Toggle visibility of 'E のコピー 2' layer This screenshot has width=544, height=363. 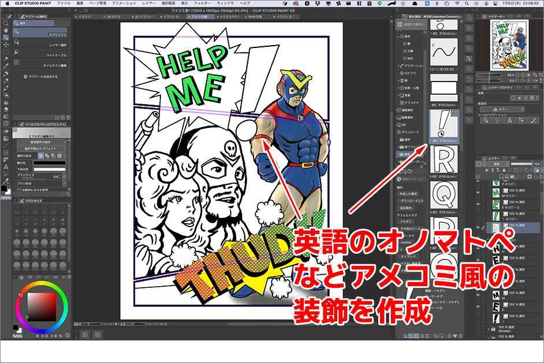(479, 203)
